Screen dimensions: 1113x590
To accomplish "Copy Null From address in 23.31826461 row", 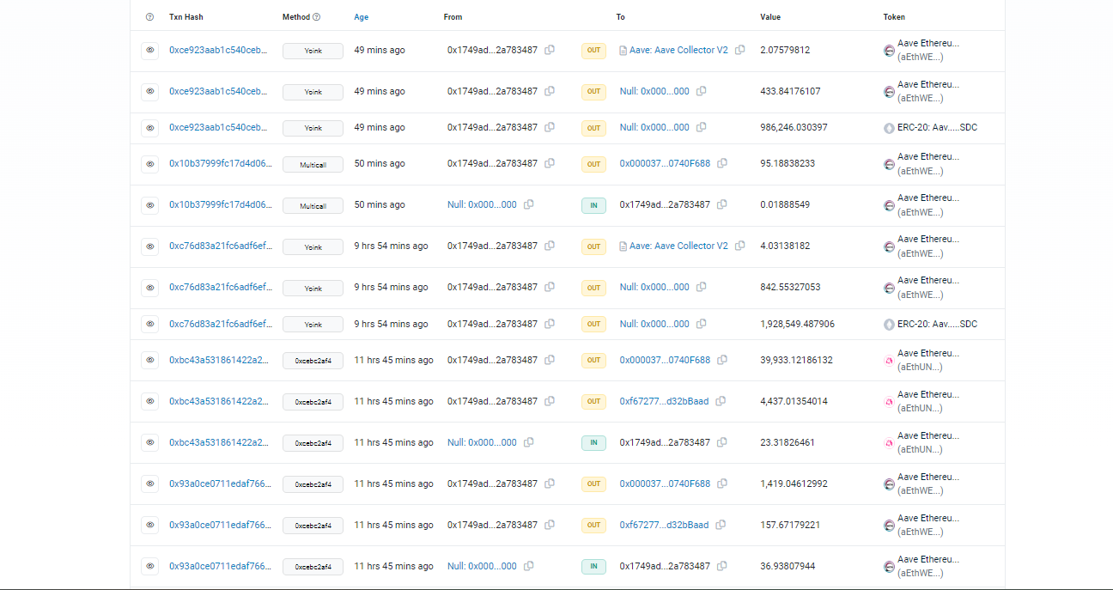I will [x=529, y=442].
